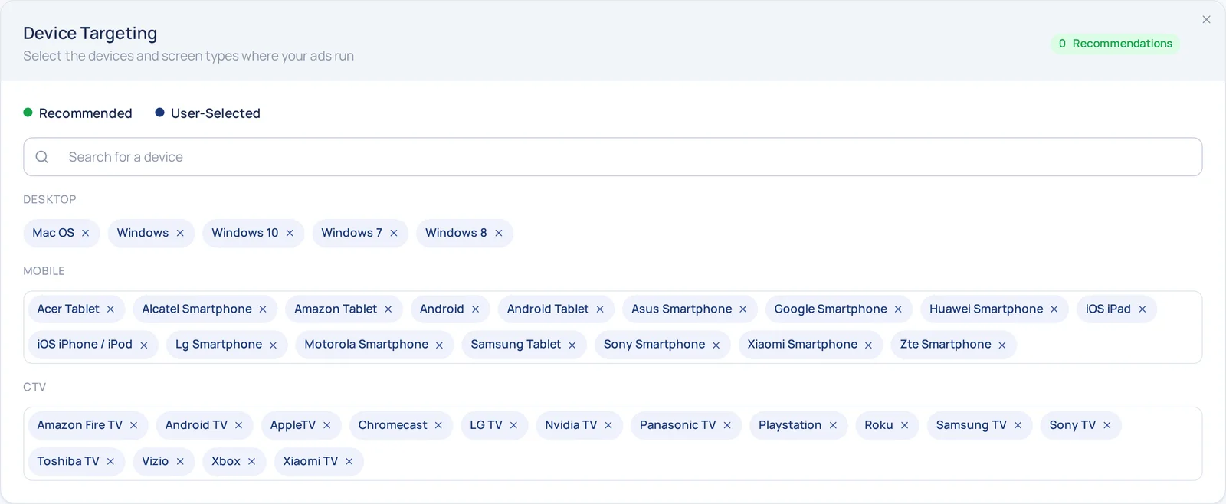1226x504 pixels.
Task: Click the Samsung TV chip label
Action: click(x=972, y=425)
